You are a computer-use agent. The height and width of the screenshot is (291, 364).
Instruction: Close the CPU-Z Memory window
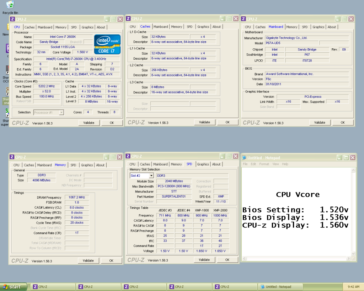point(119,157)
